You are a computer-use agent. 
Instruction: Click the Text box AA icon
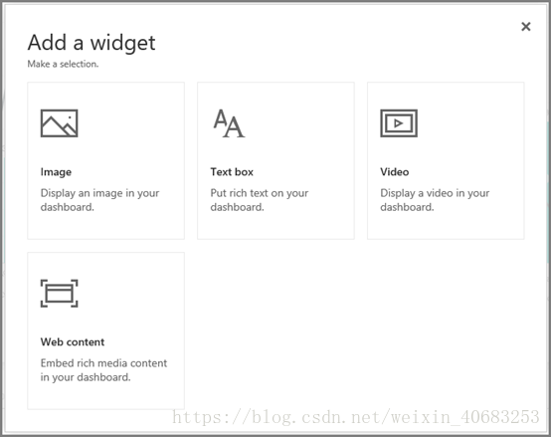(229, 123)
